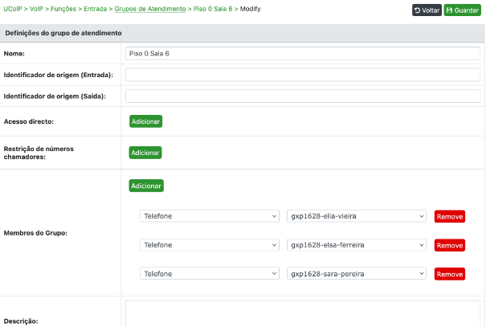Open the gxp1628-sara-pereira device dropdown
The height and width of the screenshot is (327, 486).
pyautogui.click(x=357, y=274)
